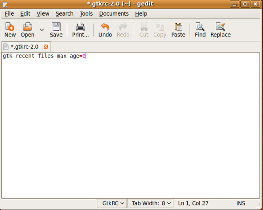Open the File menu
Screen dimensions: 263x210
[9, 13]
